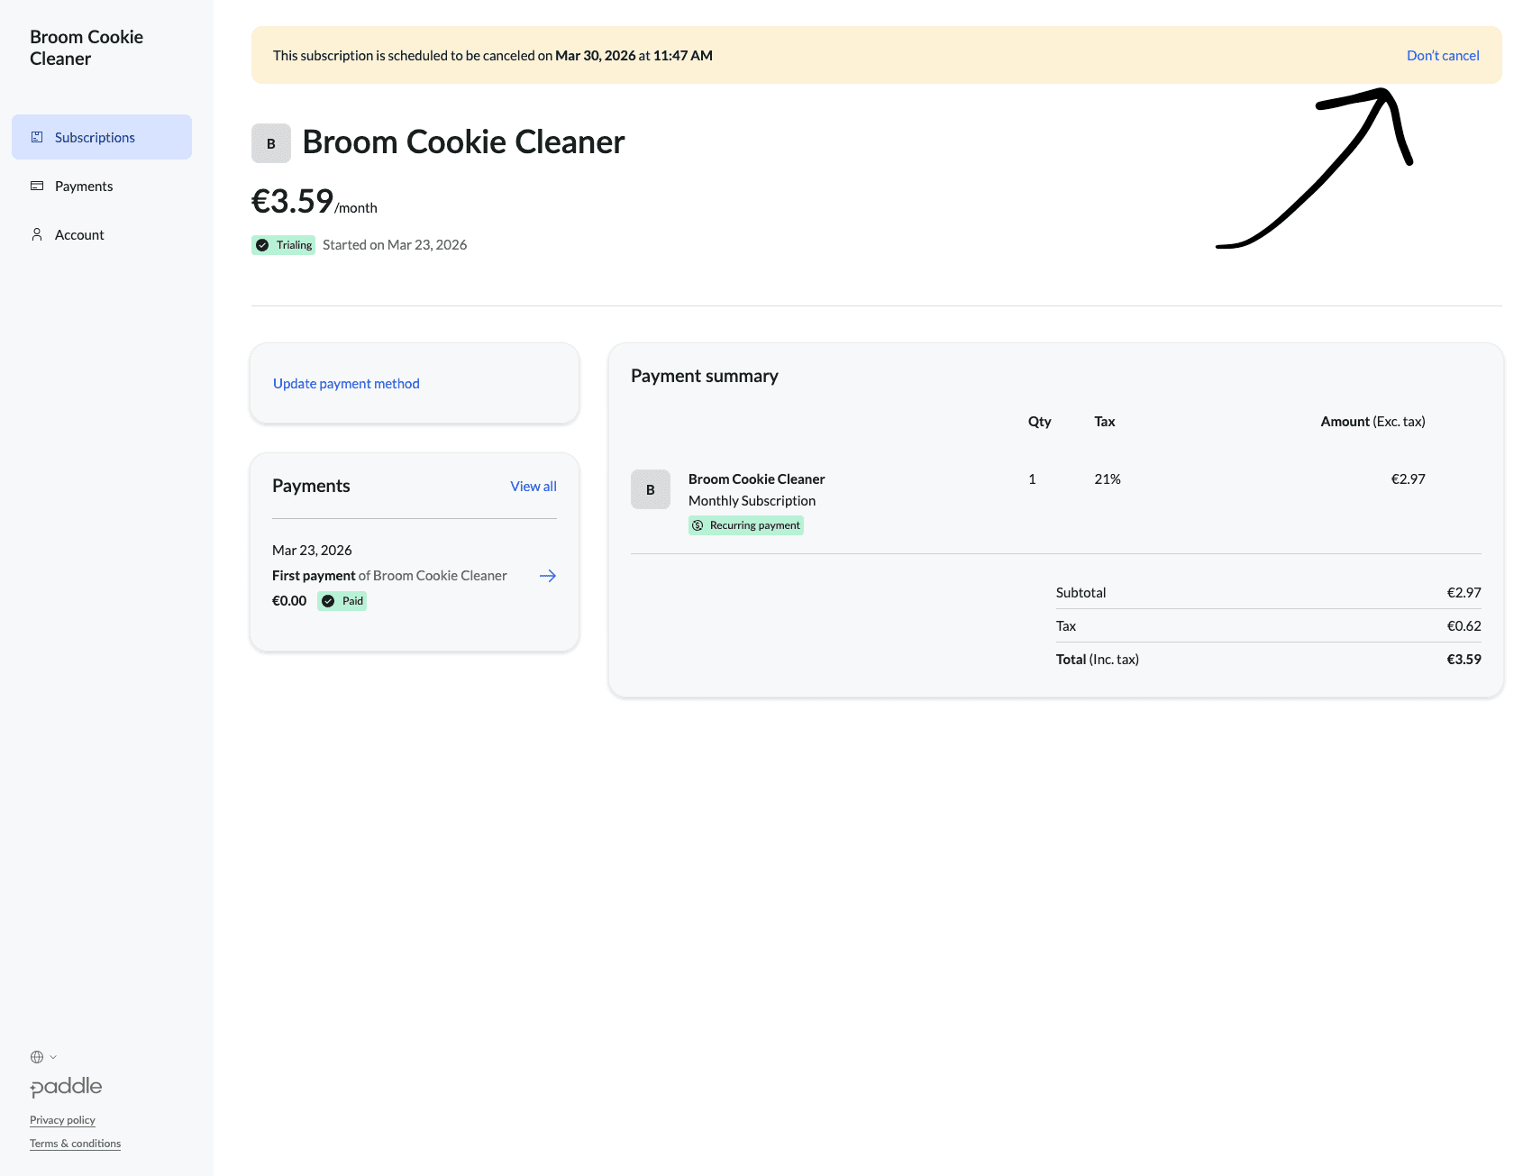This screenshot has height=1176, width=1532.
Task: Click the Trialing status badge
Action: (283, 245)
